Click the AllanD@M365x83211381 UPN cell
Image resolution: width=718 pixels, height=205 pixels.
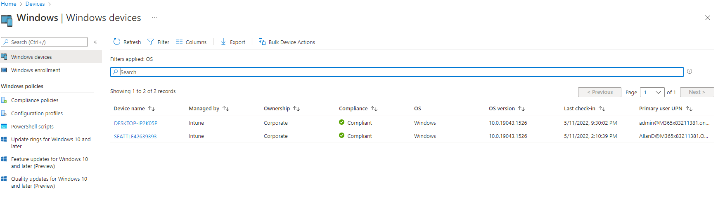(x=673, y=136)
